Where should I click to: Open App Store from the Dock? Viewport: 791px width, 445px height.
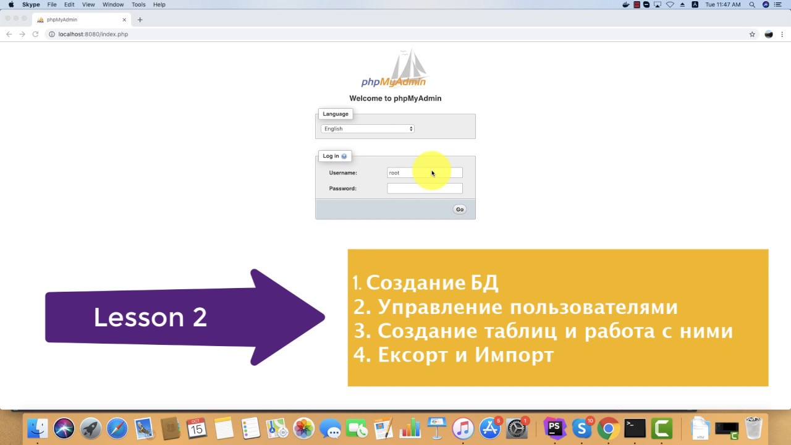pos(490,428)
